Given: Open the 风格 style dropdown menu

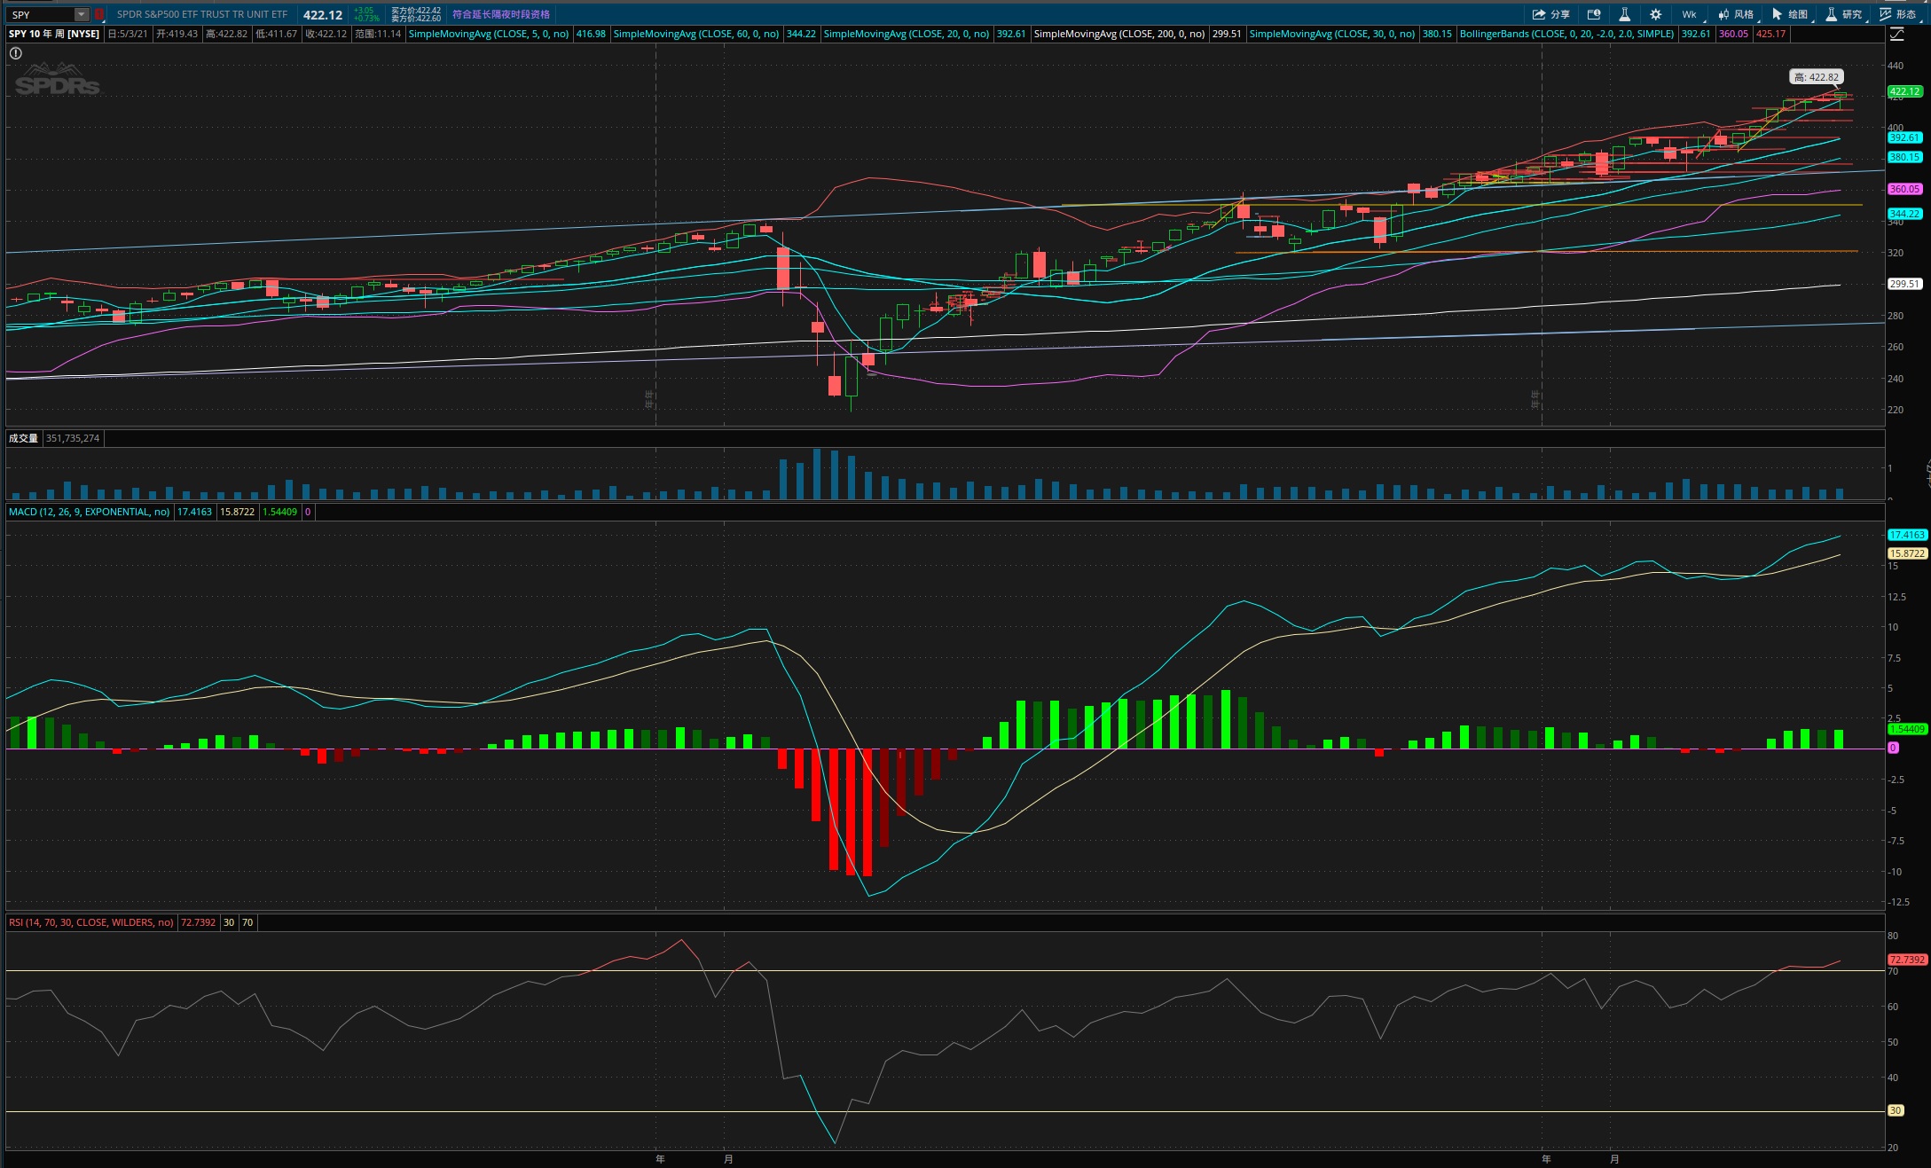Looking at the screenshot, I should (1736, 14).
